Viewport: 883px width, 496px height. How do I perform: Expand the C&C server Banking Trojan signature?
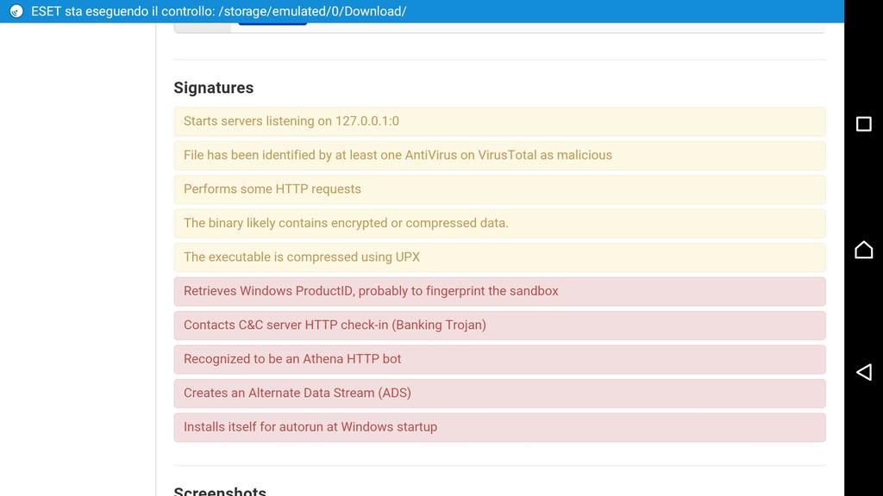pos(499,325)
